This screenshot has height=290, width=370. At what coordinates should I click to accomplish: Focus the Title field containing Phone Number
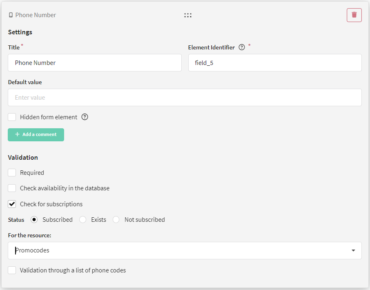[95, 63]
